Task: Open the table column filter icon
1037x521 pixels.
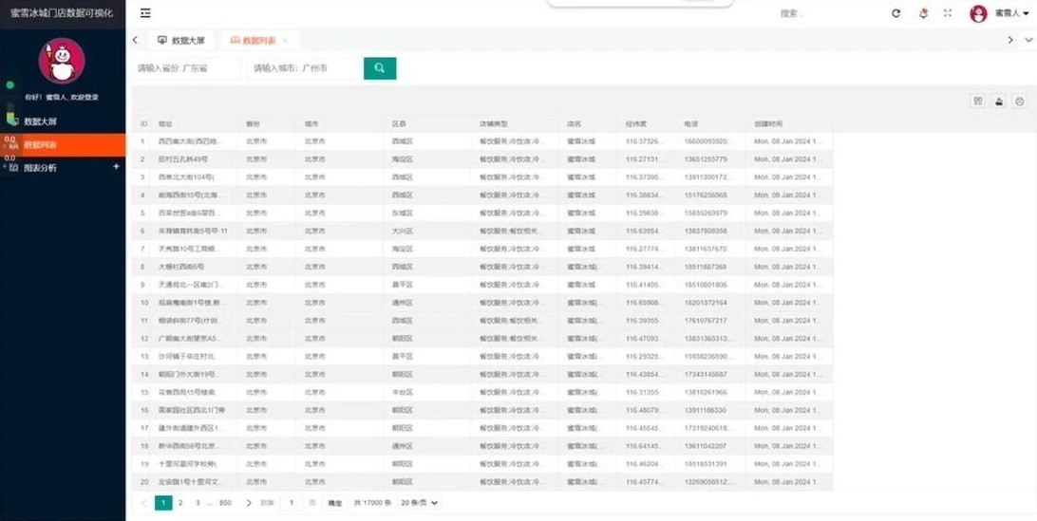Action: coord(977,102)
